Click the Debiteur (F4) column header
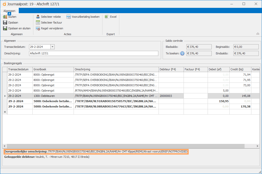Viewport: 262px width, 174px height. coord(171,69)
